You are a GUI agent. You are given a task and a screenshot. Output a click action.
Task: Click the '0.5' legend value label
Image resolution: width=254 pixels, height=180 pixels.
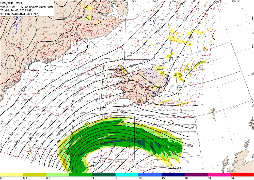[48, 178]
